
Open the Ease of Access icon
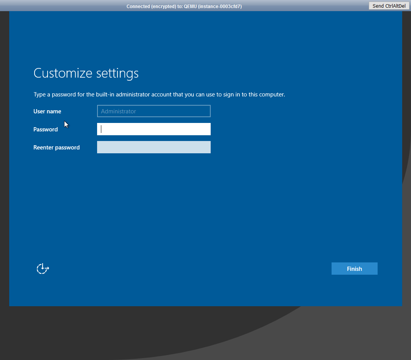click(x=43, y=269)
